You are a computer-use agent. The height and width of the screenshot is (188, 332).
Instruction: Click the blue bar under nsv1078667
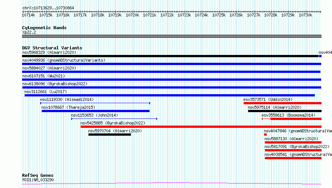[x=96, y=111]
